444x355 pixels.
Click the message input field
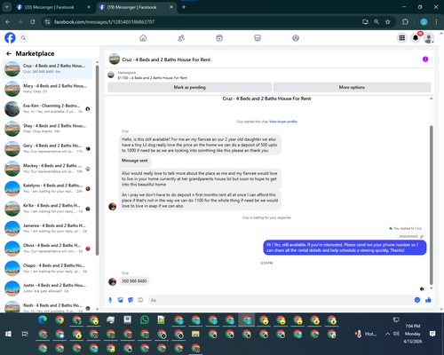point(281,300)
